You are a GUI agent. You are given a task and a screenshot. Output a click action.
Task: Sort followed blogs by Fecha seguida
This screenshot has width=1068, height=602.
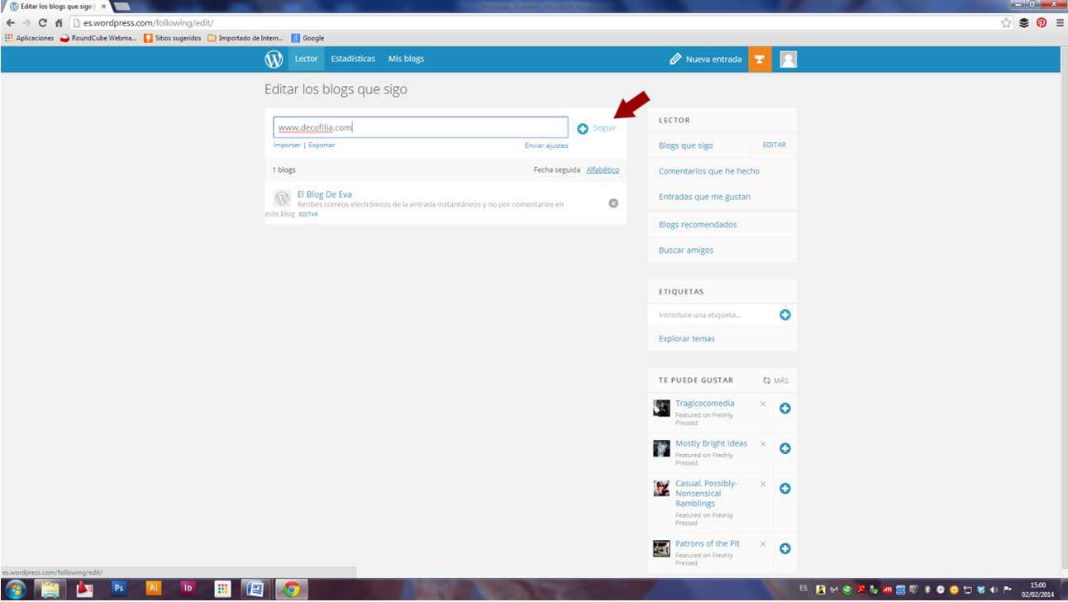click(x=557, y=170)
